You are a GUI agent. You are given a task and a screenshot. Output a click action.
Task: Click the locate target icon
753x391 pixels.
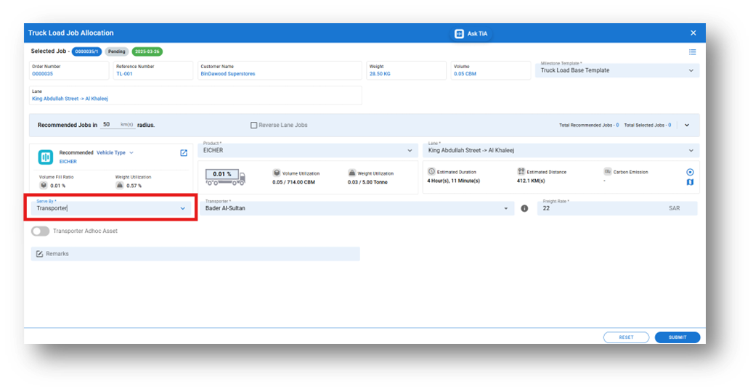tap(690, 172)
